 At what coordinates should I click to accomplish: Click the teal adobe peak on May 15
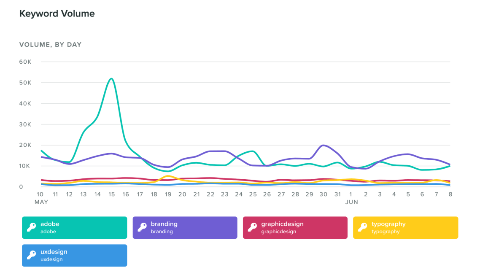click(x=111, y=78)
